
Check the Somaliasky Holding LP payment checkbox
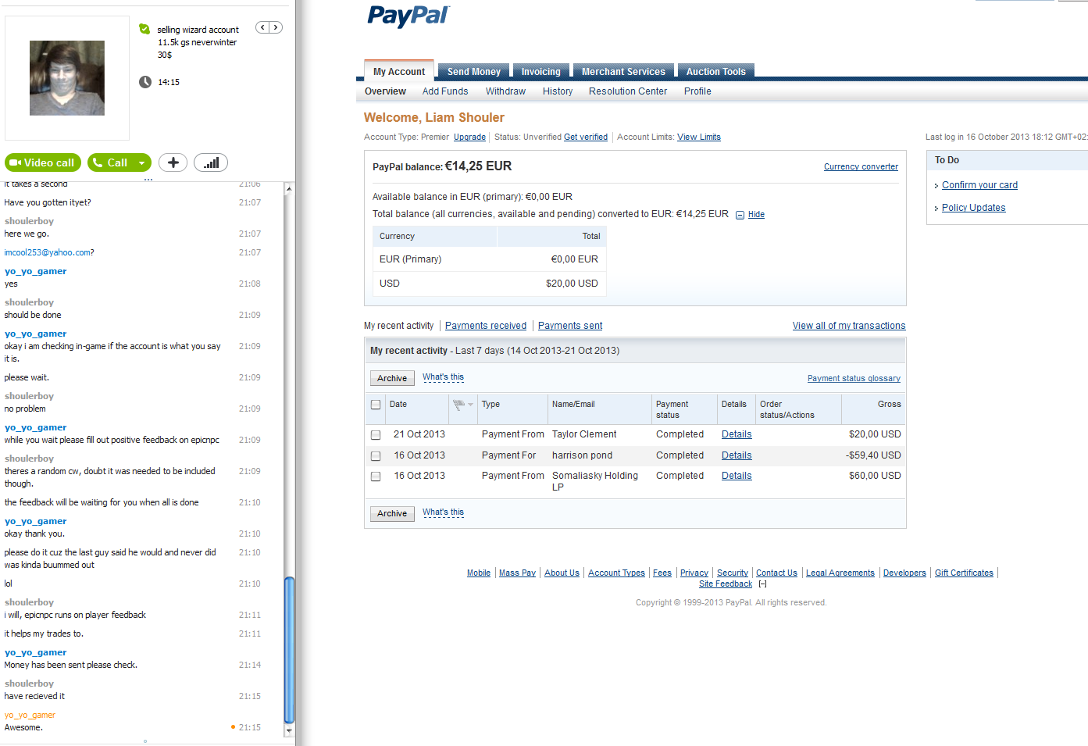pyautogui.click(x=376, y=477)
